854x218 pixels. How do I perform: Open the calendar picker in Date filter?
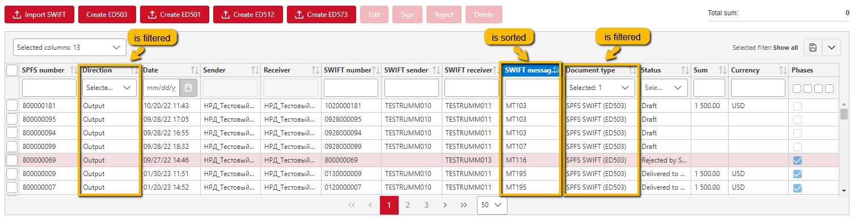click(188, 88)
